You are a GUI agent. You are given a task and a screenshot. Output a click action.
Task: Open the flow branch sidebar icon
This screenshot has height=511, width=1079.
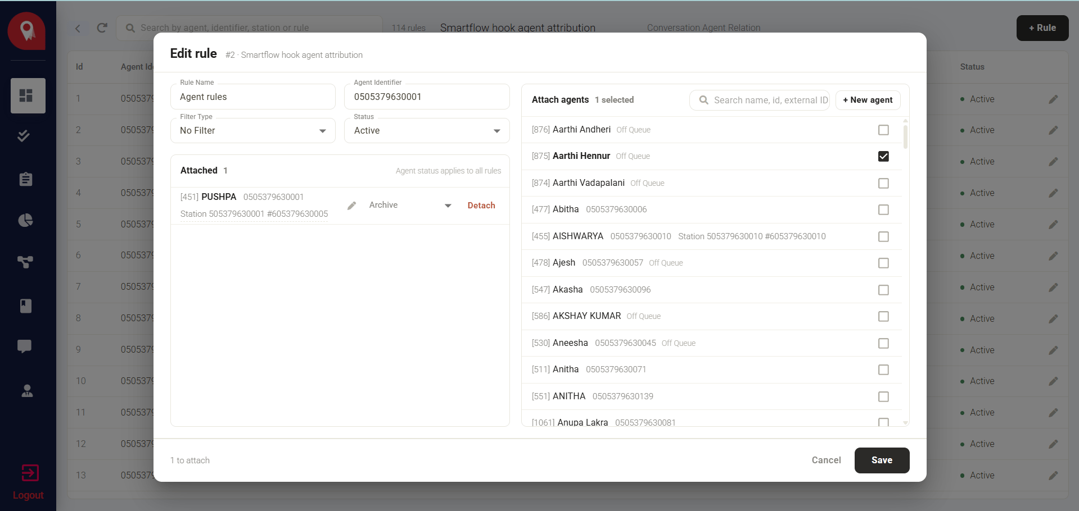[25, 262]
